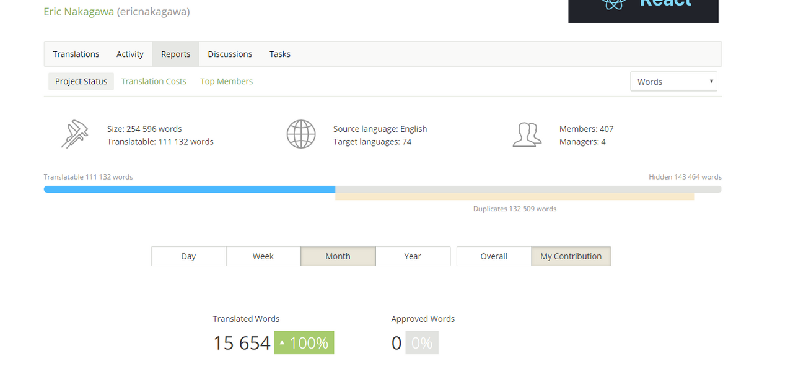
Task: Open the Discussions tab
Action: (230, 54)
